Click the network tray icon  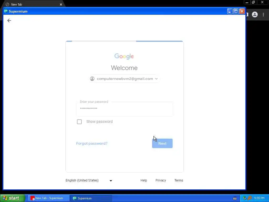tap(245, 198)
